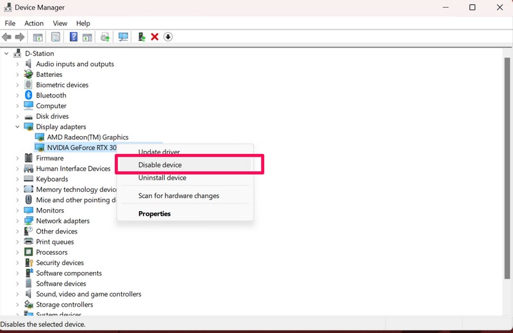Select AMD Radeon(TM) Graphics device
Image resolution: width=513 pixels, height=333 pixels.
[87, 137]
